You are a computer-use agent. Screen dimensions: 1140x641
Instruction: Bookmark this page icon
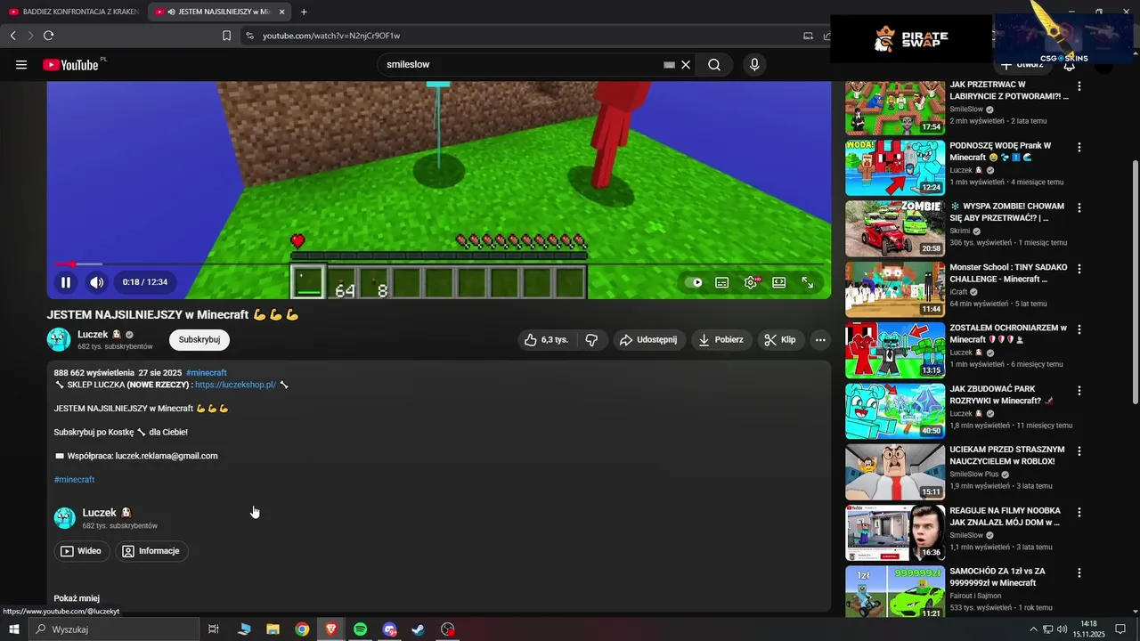226,36
